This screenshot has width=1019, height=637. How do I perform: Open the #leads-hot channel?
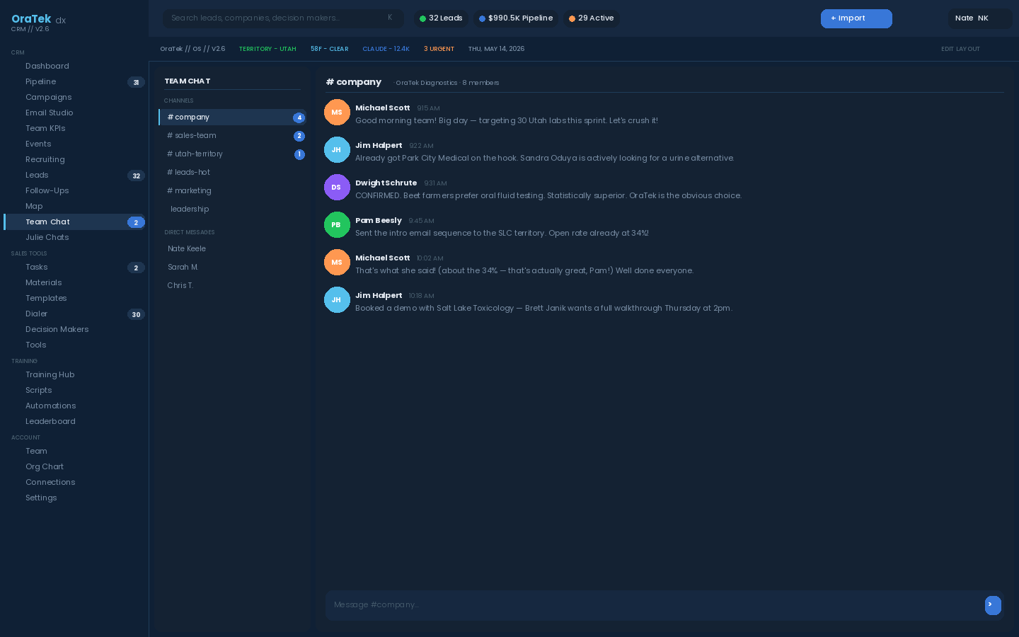(232, 173)
